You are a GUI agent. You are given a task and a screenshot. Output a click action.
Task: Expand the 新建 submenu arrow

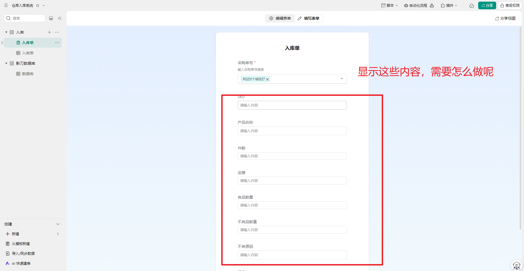point(58,234)
